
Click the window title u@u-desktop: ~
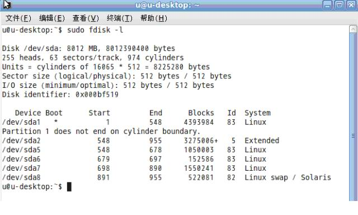point(167,5)
